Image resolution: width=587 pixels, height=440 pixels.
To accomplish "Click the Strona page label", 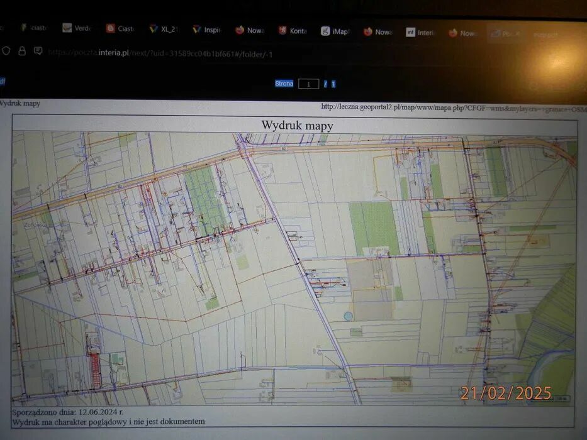I will 284,84.
